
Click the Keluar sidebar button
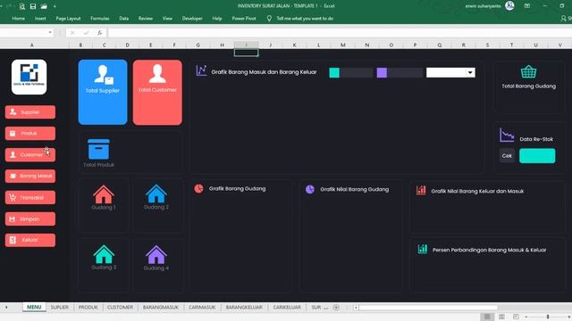pos(30,240)
